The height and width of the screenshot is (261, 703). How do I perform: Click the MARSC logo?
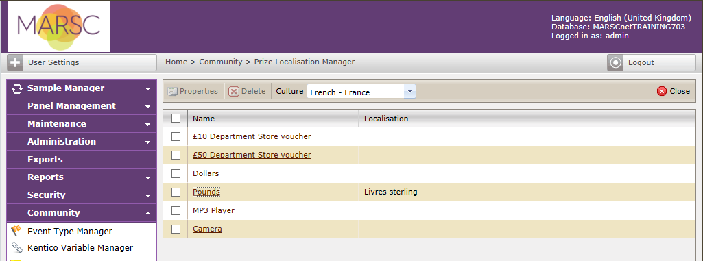pyautogui.click(x=59, y=27)
